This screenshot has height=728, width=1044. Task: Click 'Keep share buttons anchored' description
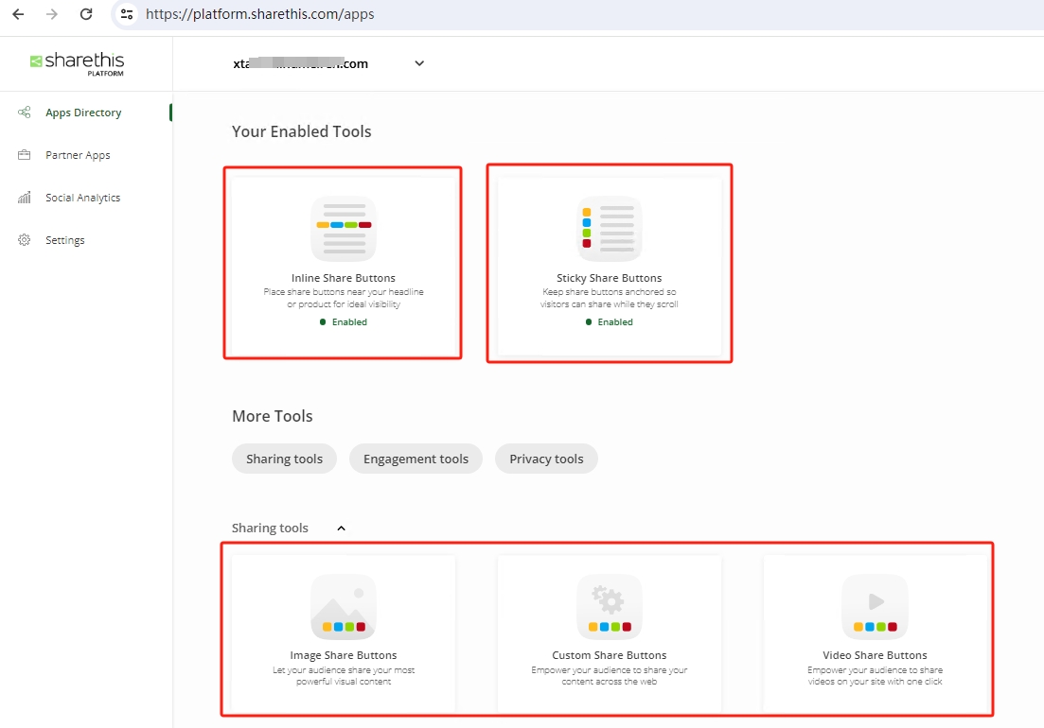pos(610,298)
